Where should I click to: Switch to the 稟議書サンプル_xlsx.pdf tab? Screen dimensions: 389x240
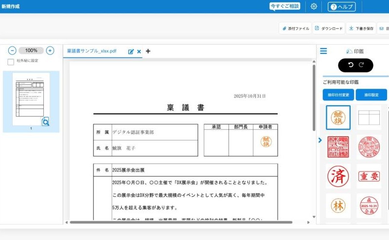pos(91,51)
